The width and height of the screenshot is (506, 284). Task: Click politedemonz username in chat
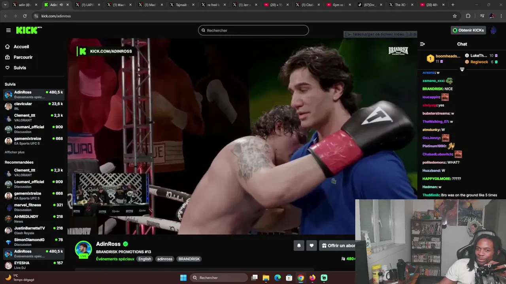click(434, 163)
